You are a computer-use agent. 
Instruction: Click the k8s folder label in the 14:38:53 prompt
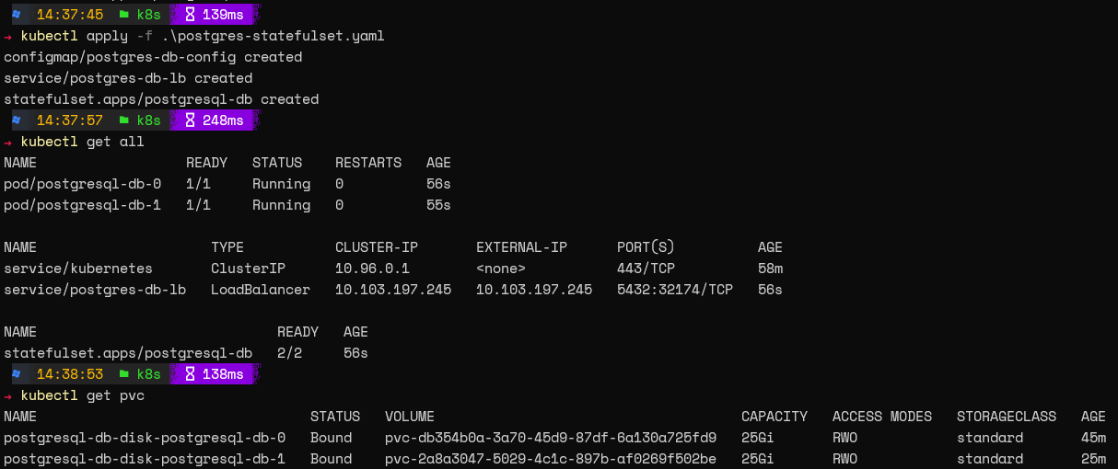[x=148, y=374]
